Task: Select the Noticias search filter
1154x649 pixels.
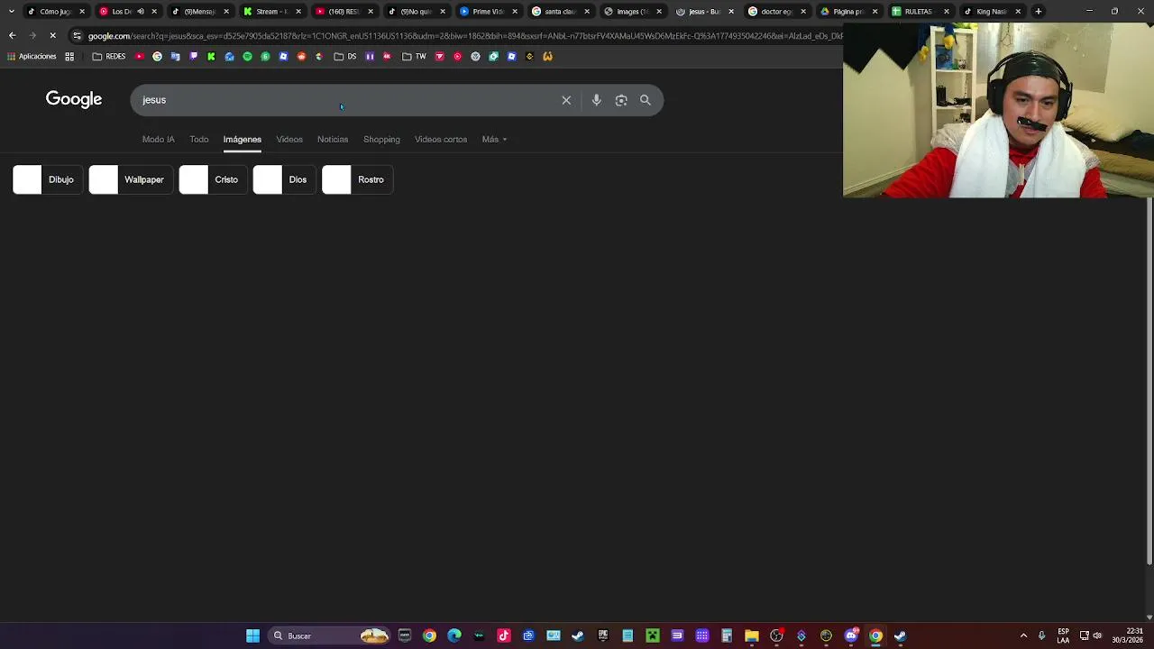Action: (x=333, y=140)
